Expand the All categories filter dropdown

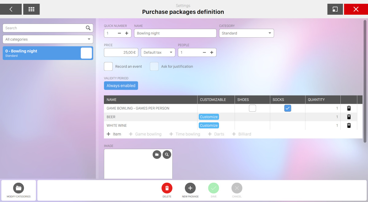48,39
